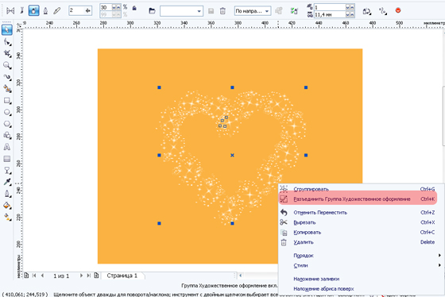
Task: Open the Страница 1 page tab
Action: 122,276
